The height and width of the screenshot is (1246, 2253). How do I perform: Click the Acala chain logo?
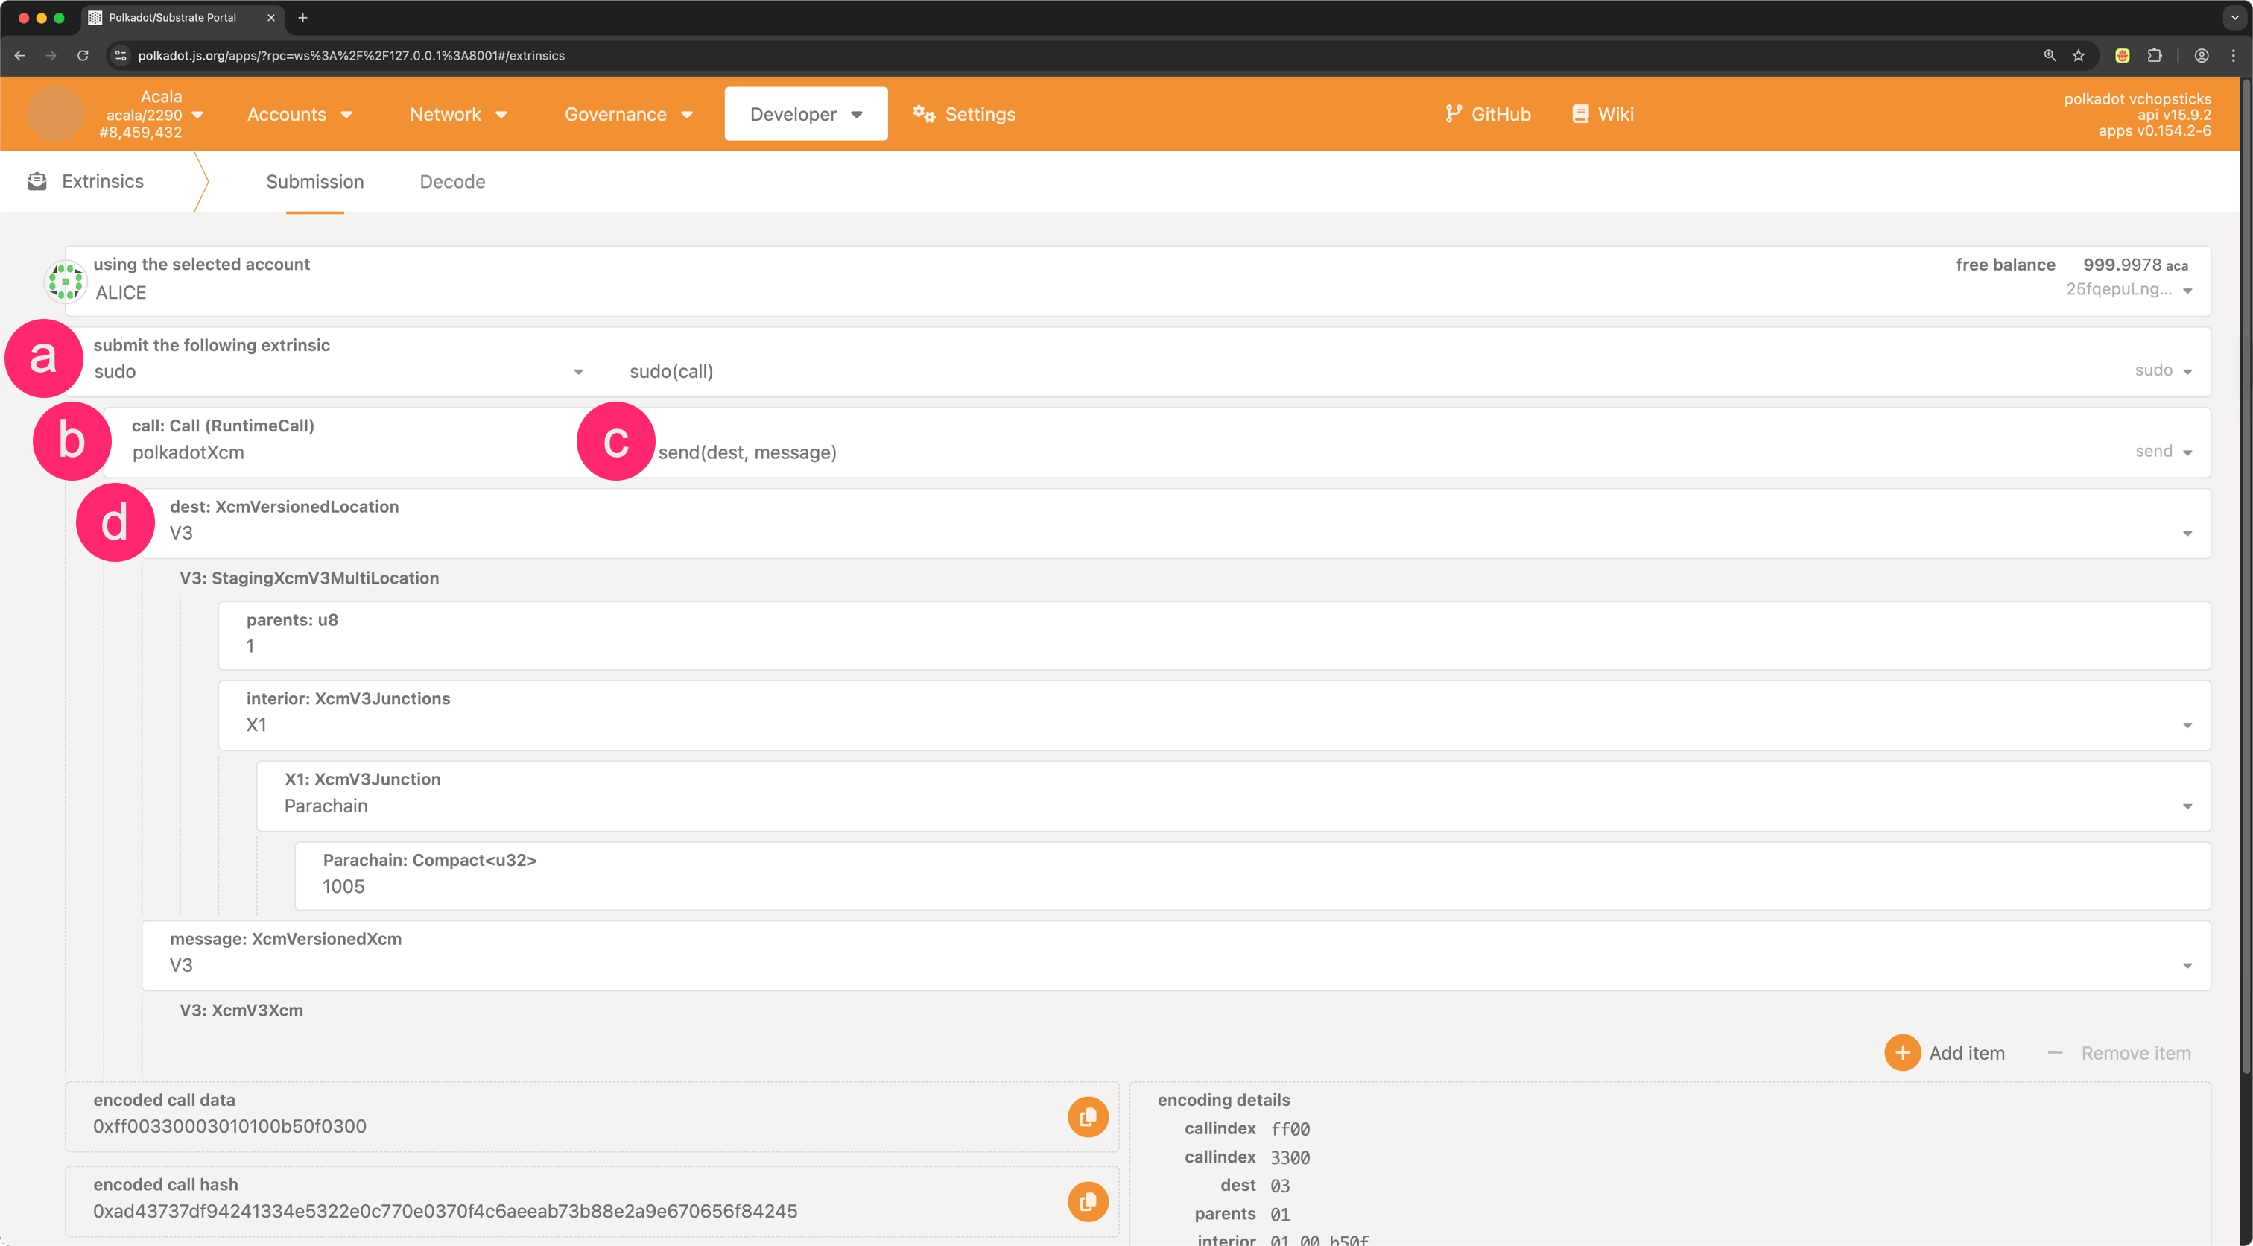55,114
